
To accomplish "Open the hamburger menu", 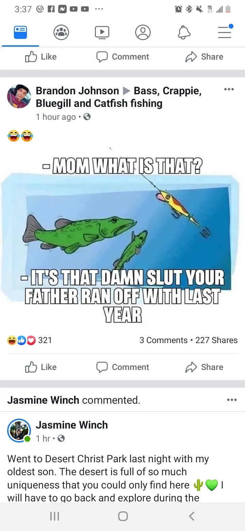I will (225, 33).
